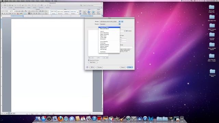Click Cancel in the print dialog
The height and width of the screenshot is (123, 219).
click(x=123, y=67)
